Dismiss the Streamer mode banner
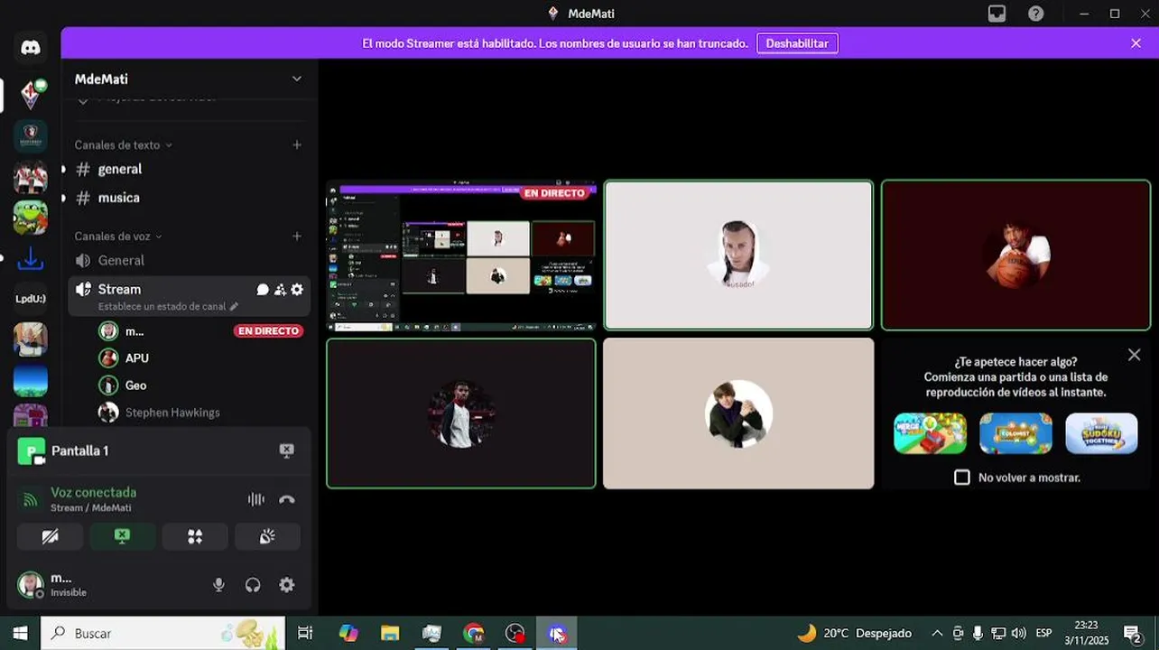Image resolution: width=1159 pixels, height=650 pixels. 1136,43
